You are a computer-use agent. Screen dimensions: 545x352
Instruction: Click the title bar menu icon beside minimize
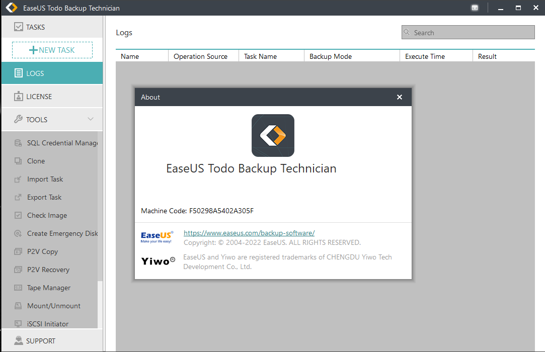tap(475, 8)
